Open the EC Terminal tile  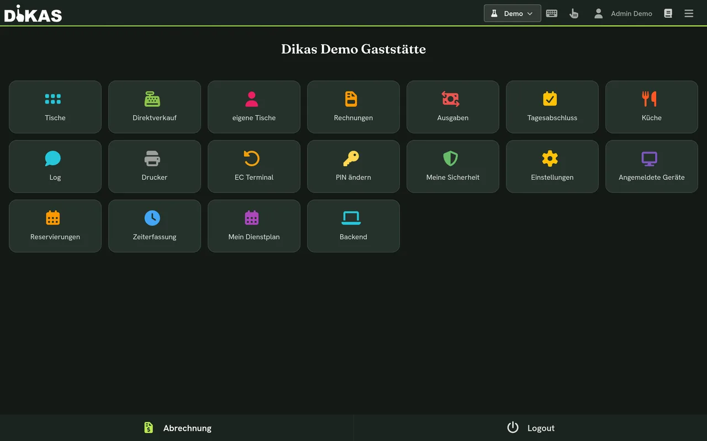point(254,166)
